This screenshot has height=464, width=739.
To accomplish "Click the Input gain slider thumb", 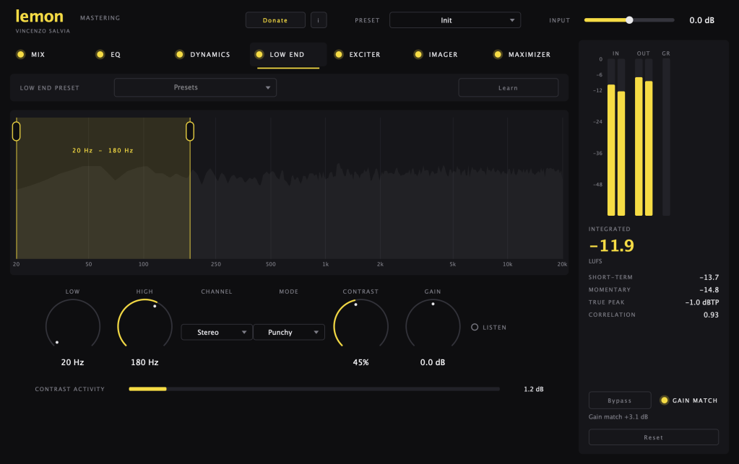I will pyautogui.click(x=629, y=20).
